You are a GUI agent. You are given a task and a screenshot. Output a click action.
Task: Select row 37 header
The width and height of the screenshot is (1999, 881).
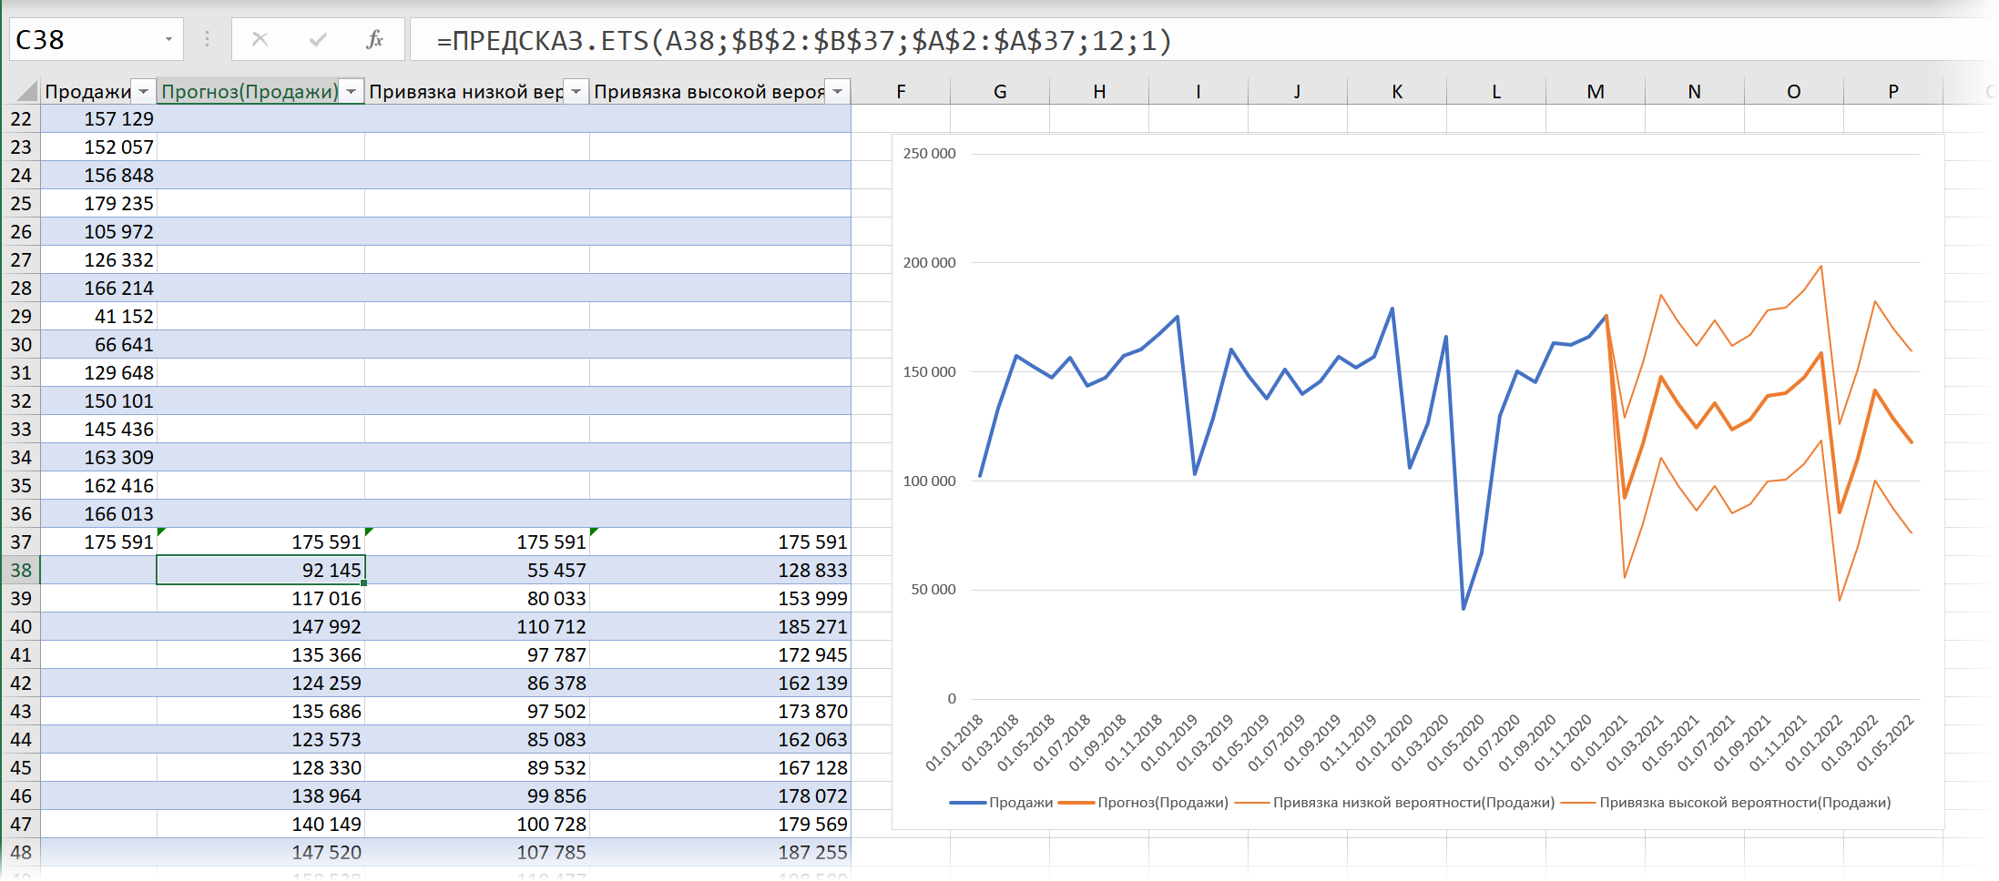click(21, 542)
